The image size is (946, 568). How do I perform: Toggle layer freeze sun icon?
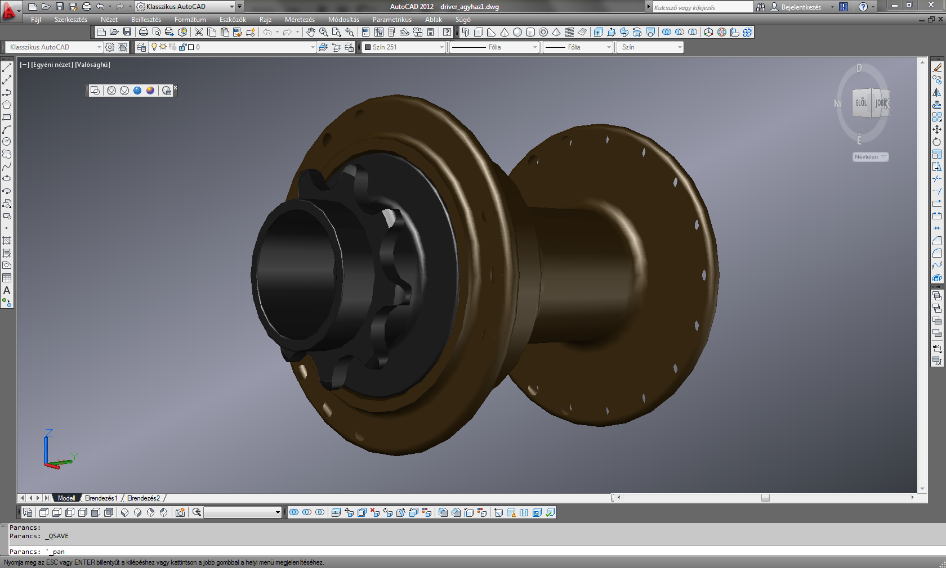(x=163, y=47)
